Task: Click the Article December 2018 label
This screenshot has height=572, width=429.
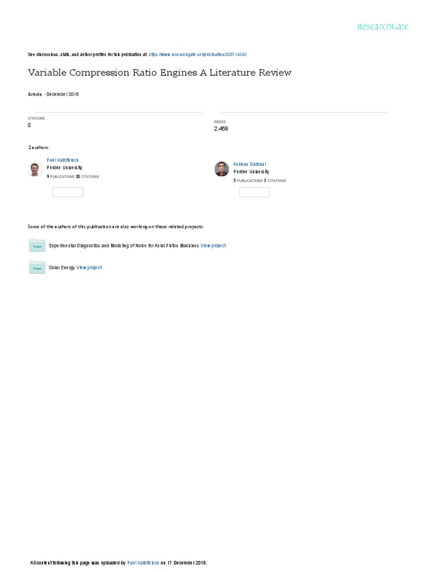Action: click(53, 94)
